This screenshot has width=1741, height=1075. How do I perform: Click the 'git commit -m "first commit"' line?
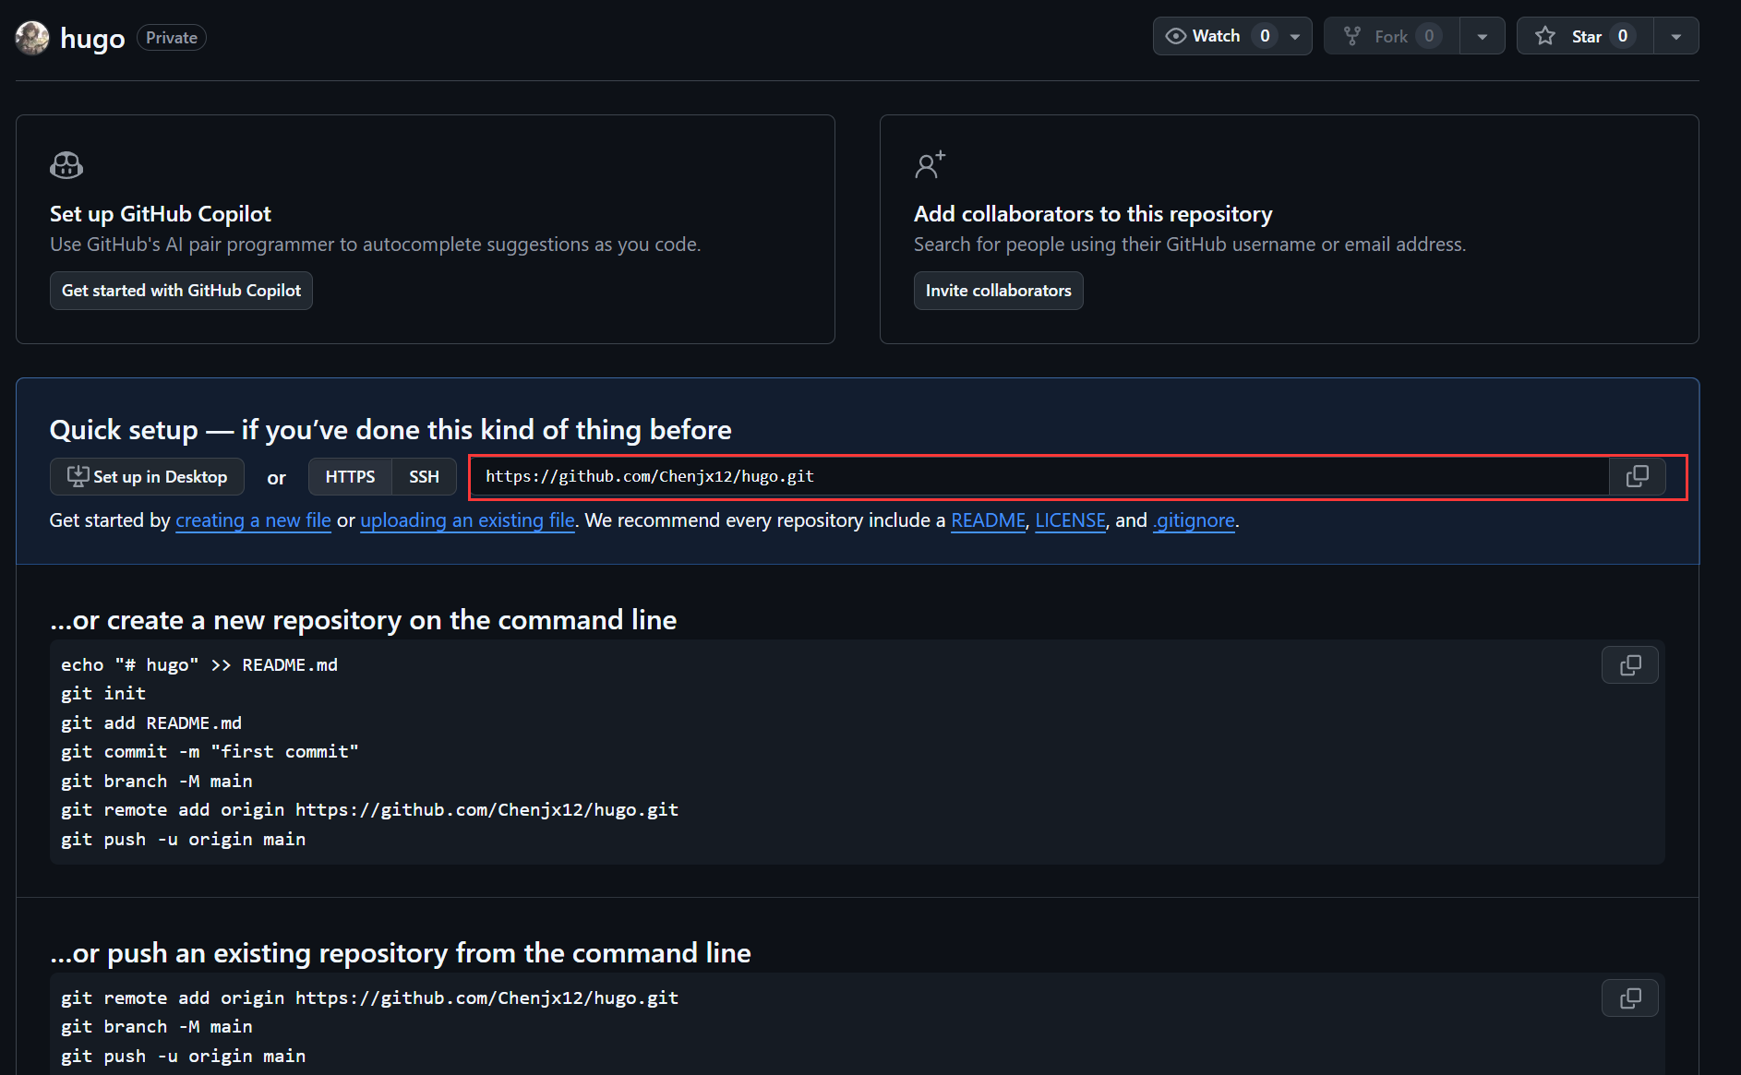[210, 752]
